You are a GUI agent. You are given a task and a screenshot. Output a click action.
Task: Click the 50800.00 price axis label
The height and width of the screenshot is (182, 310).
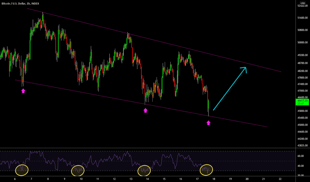click(302, 30)
